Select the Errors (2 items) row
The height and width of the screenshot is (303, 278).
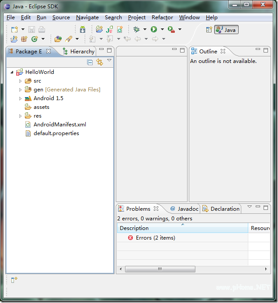[183, 238]
